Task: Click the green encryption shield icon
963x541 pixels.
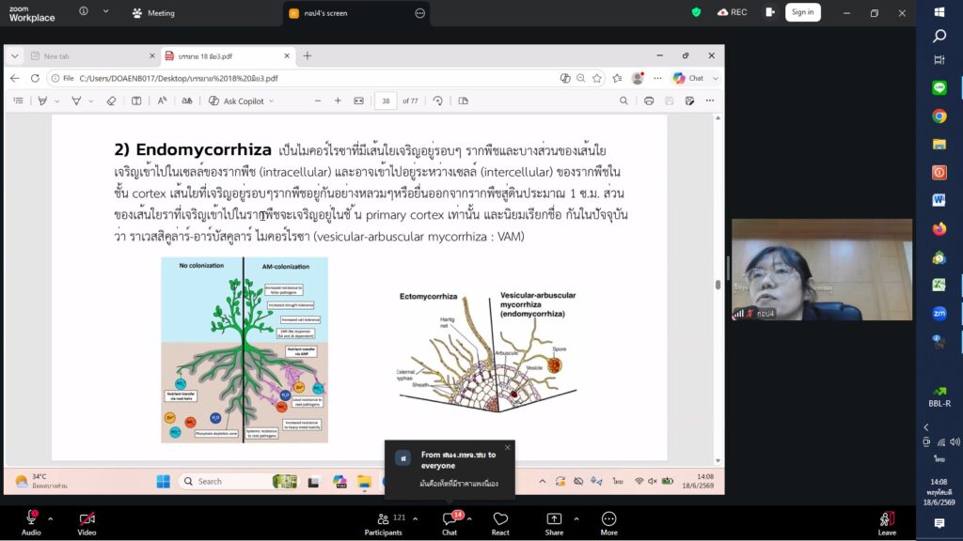Action: pos(696,12)
